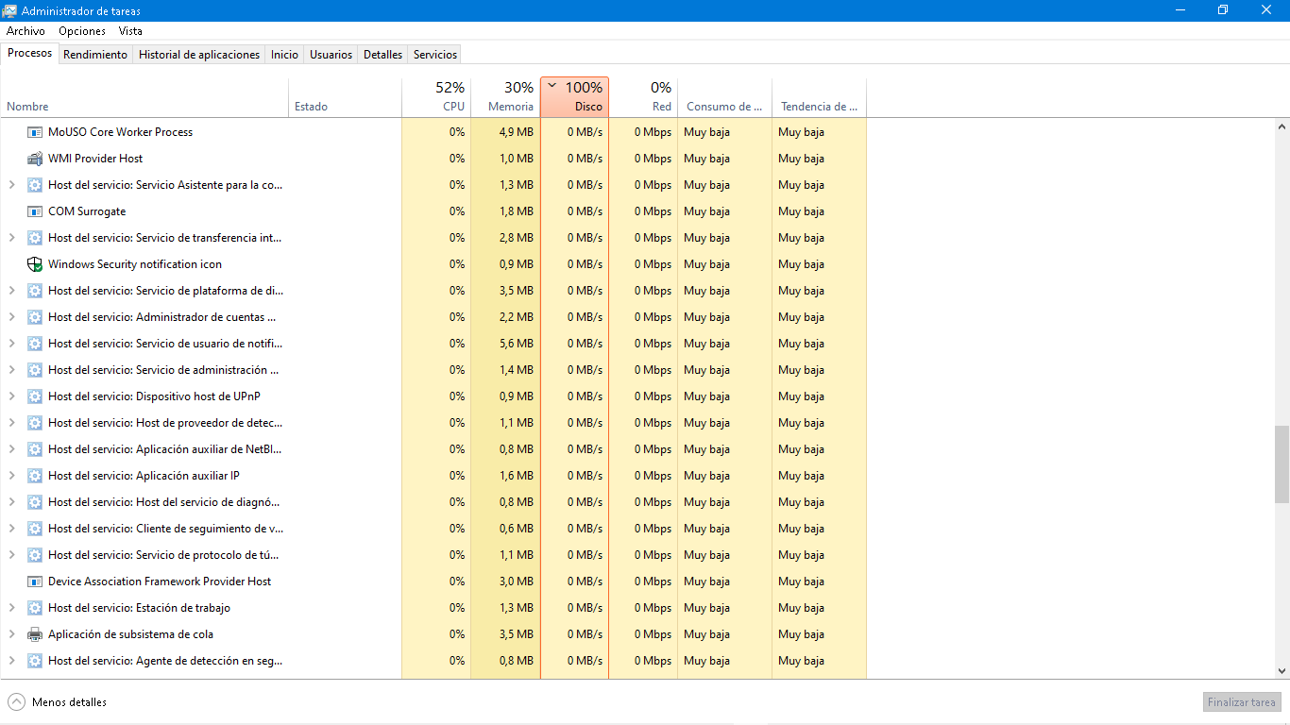
Task: Click the Windows Security notification shield icon
Action: tap(35, 264)
